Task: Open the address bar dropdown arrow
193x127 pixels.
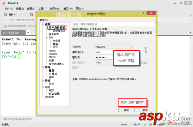Action: 188,20
